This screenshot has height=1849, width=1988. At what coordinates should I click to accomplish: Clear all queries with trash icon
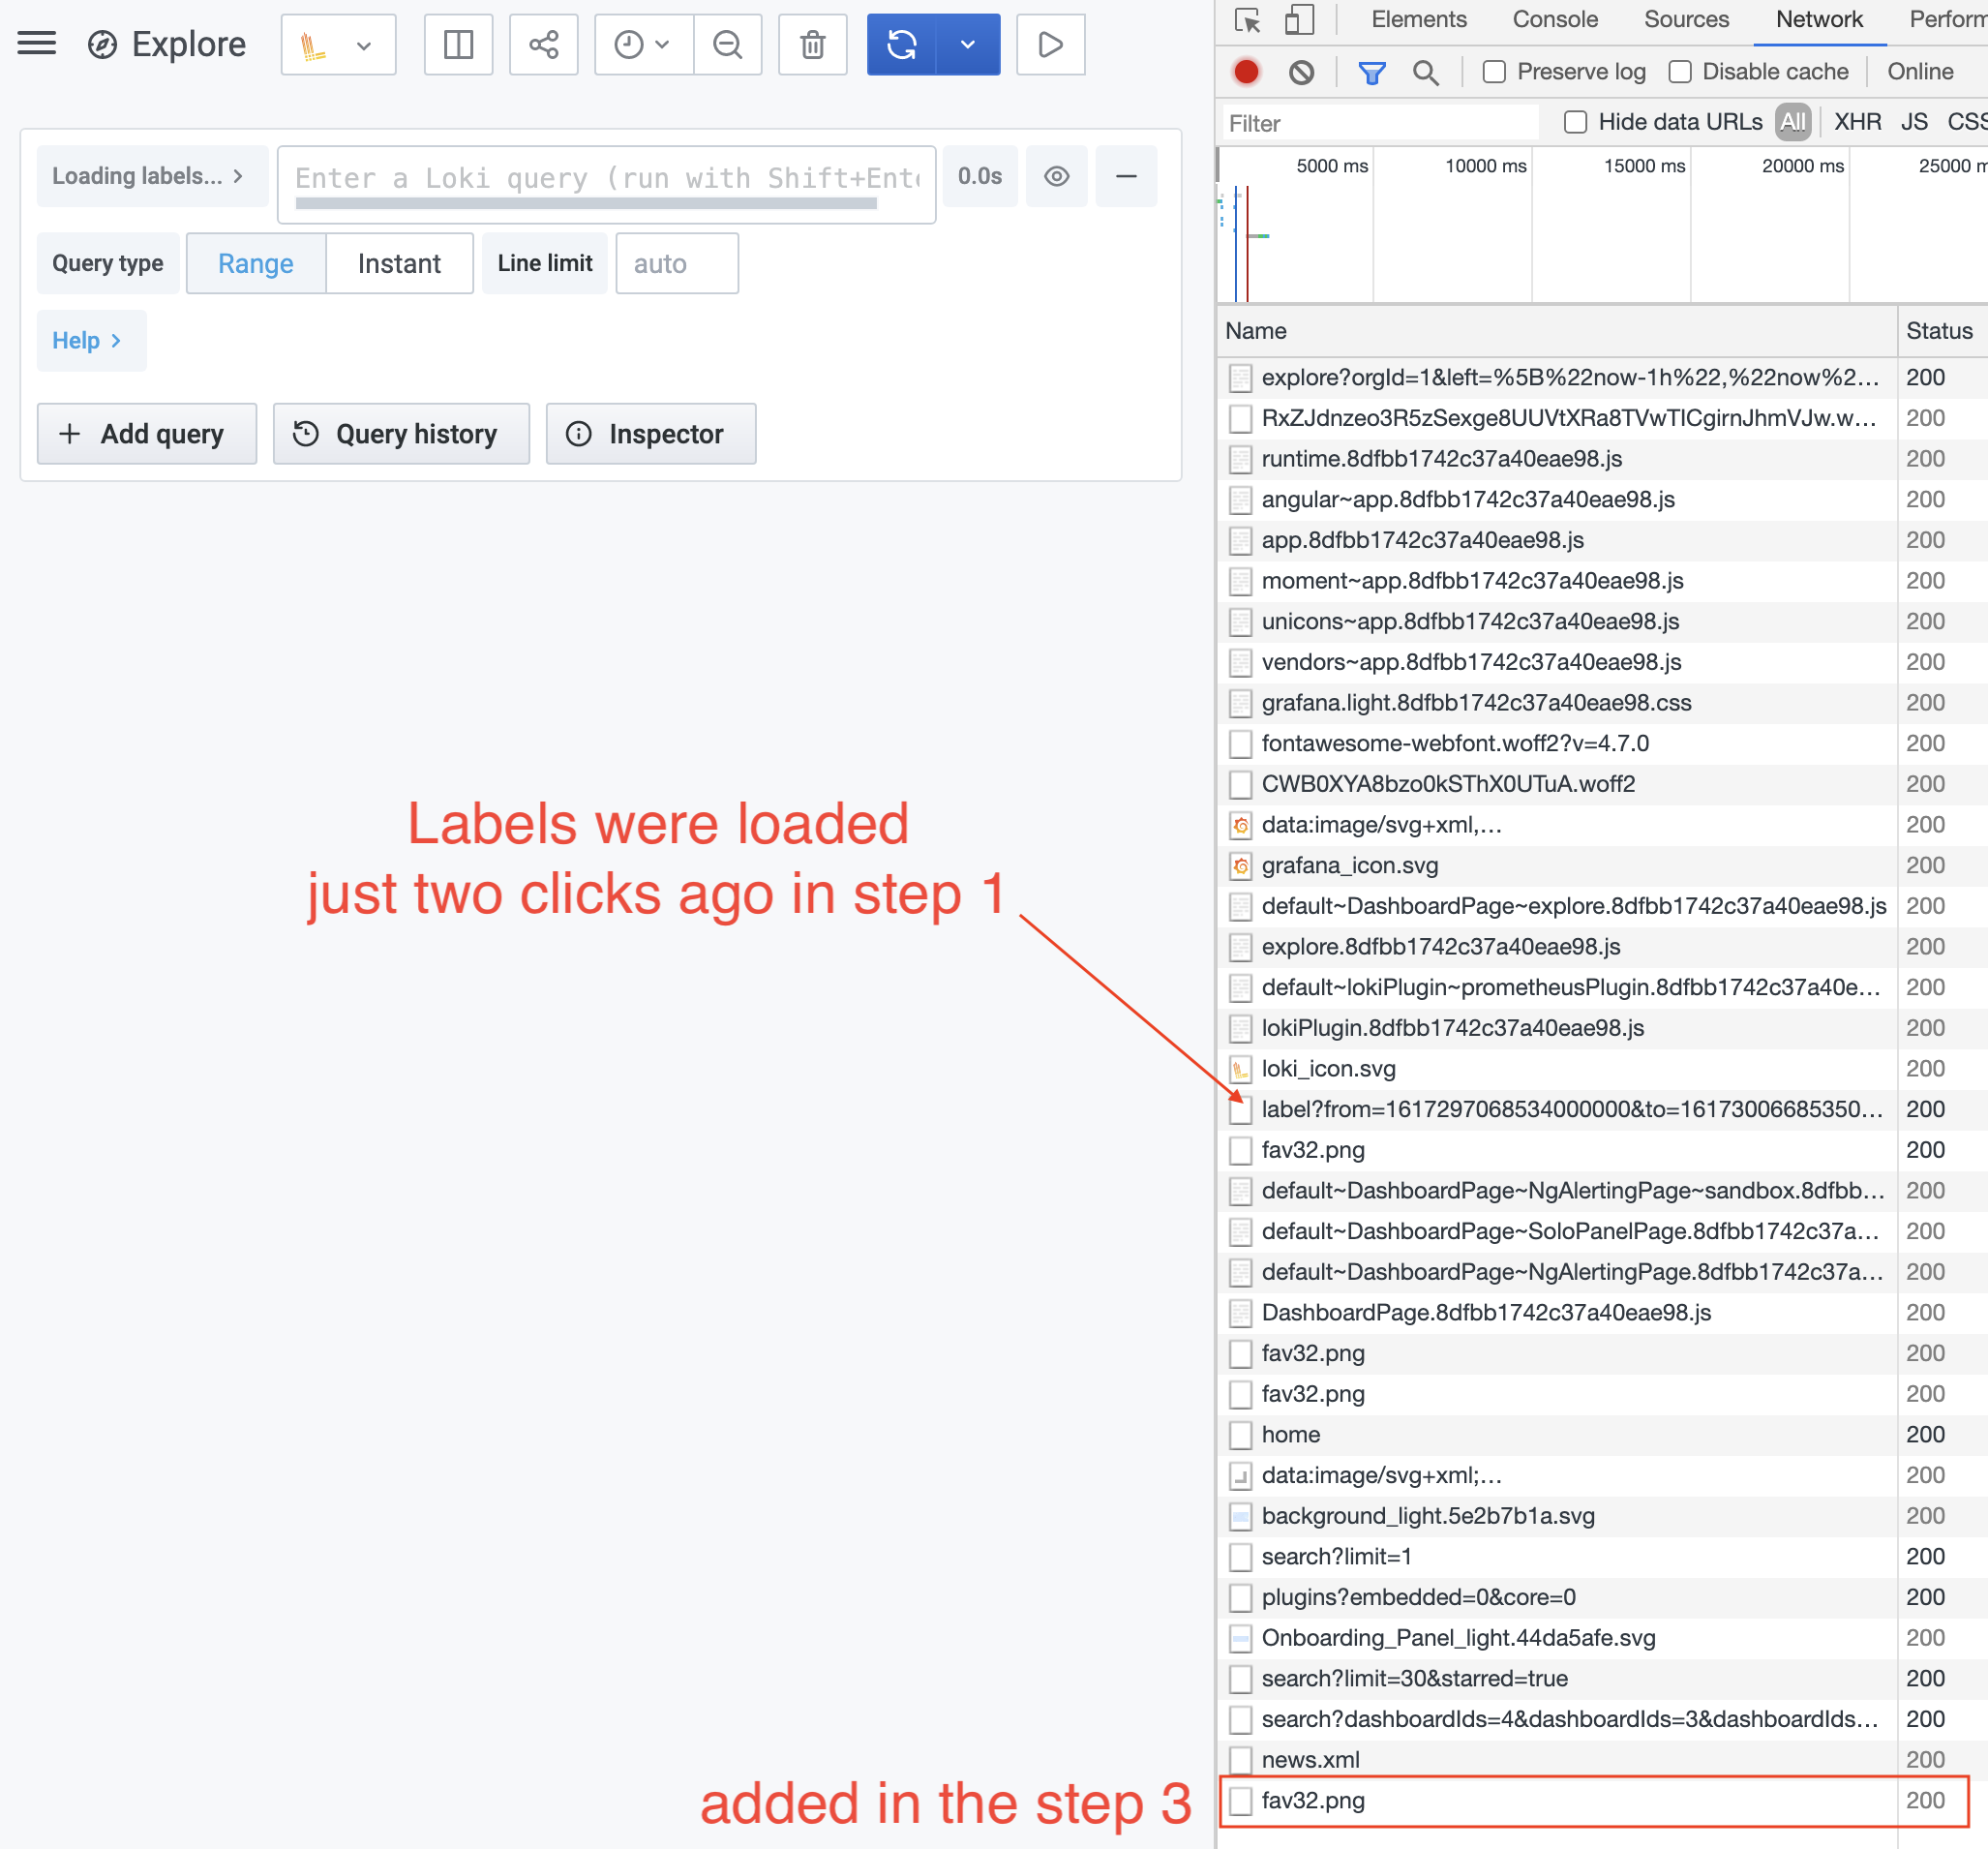point(812,44)
